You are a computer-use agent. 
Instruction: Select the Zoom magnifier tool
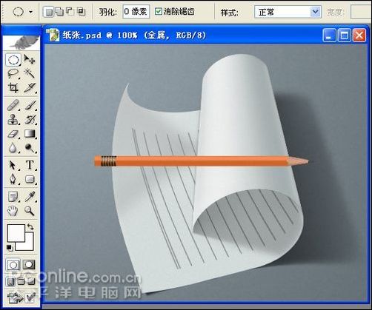pos(30,211)
